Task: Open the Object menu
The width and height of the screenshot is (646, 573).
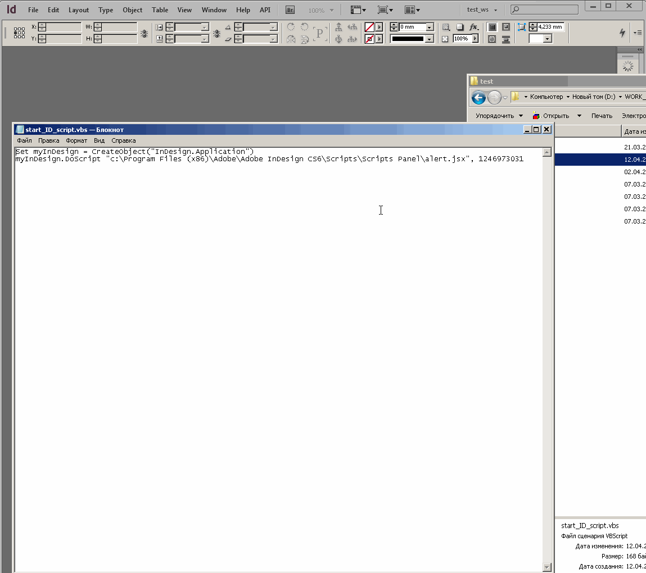Action: coord(132,10)
